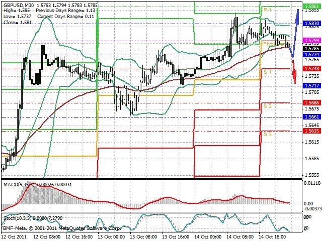Select the black 1.5785 current price label
322x241 pixels.
(x=312, y=49)
